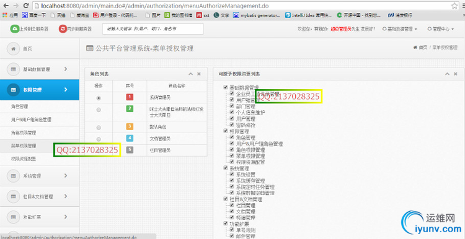465x239 pixels.
Task: Uncheck the 基础数据管理 parent checkbox
Action: (x=226, y=87)
